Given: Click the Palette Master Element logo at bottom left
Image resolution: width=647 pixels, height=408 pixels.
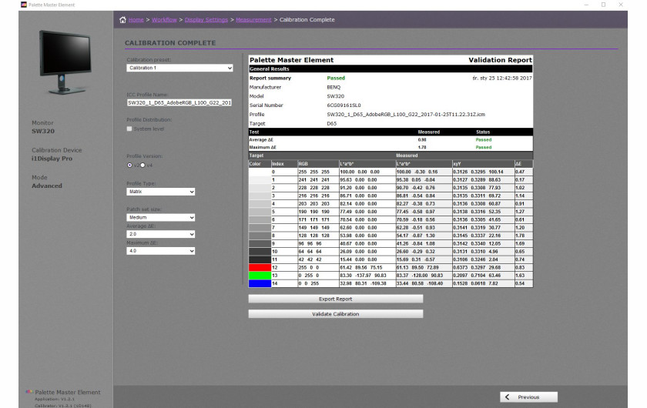Looking at the screenshot, I should point(29,392).
